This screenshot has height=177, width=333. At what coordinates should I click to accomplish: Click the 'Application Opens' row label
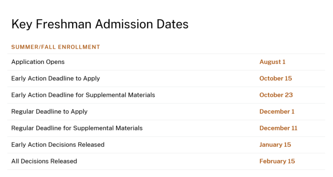[x=38, y=62]
